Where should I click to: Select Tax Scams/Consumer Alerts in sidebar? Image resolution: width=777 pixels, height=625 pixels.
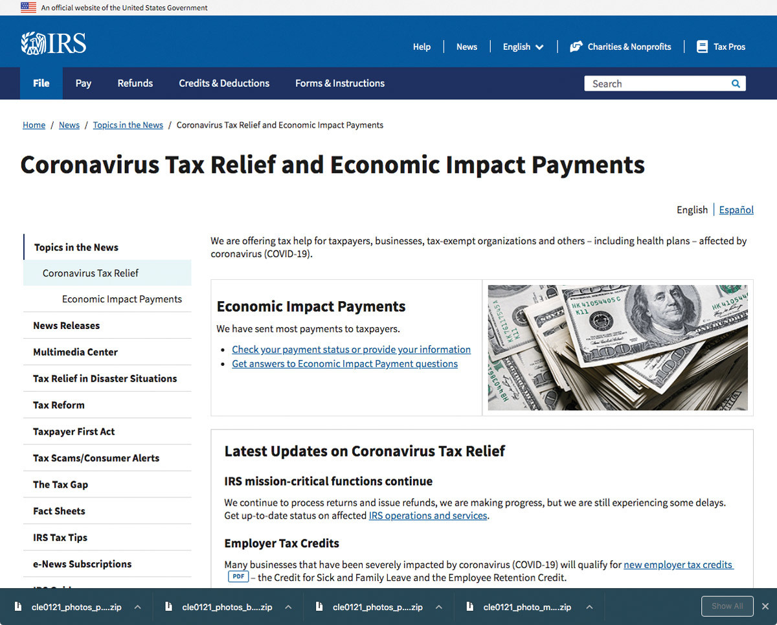click(x=96, y=458)
